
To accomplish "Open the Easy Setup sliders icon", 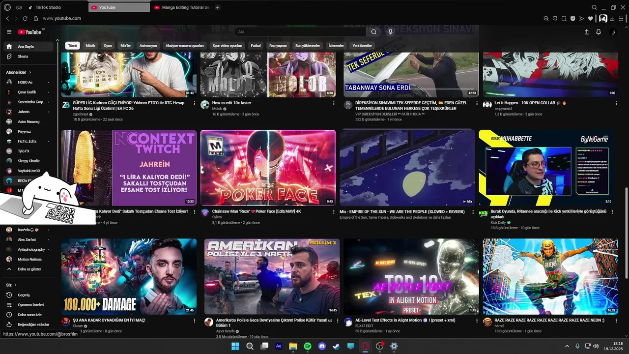I will pos(621,19).
